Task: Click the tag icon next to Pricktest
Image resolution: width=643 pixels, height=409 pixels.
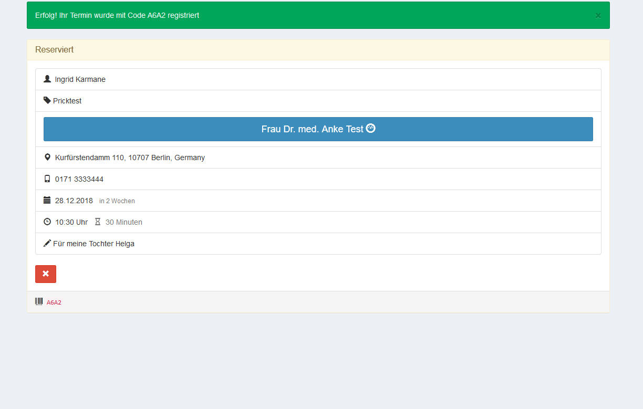Action: click(x=47, y=100)
